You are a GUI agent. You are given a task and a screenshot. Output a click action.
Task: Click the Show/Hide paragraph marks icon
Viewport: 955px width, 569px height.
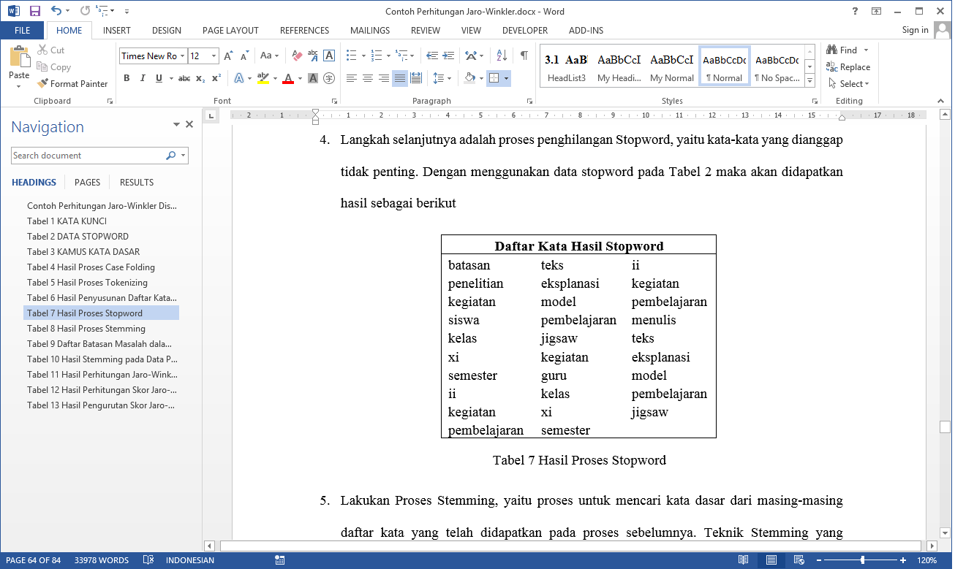point(524,56)
